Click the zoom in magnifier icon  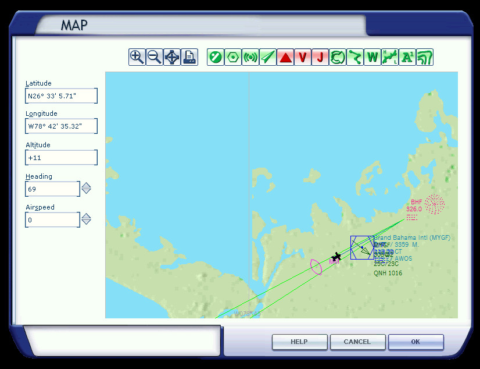137,57
